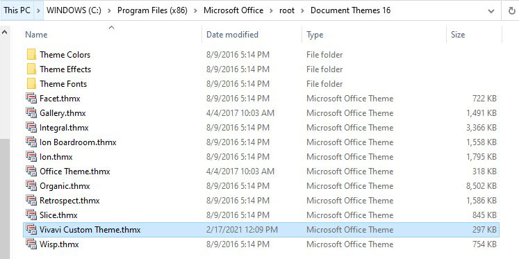Screen dimensions: 519x259
Task: Click the Retrospect.thmx file icon
Action: 31,200
